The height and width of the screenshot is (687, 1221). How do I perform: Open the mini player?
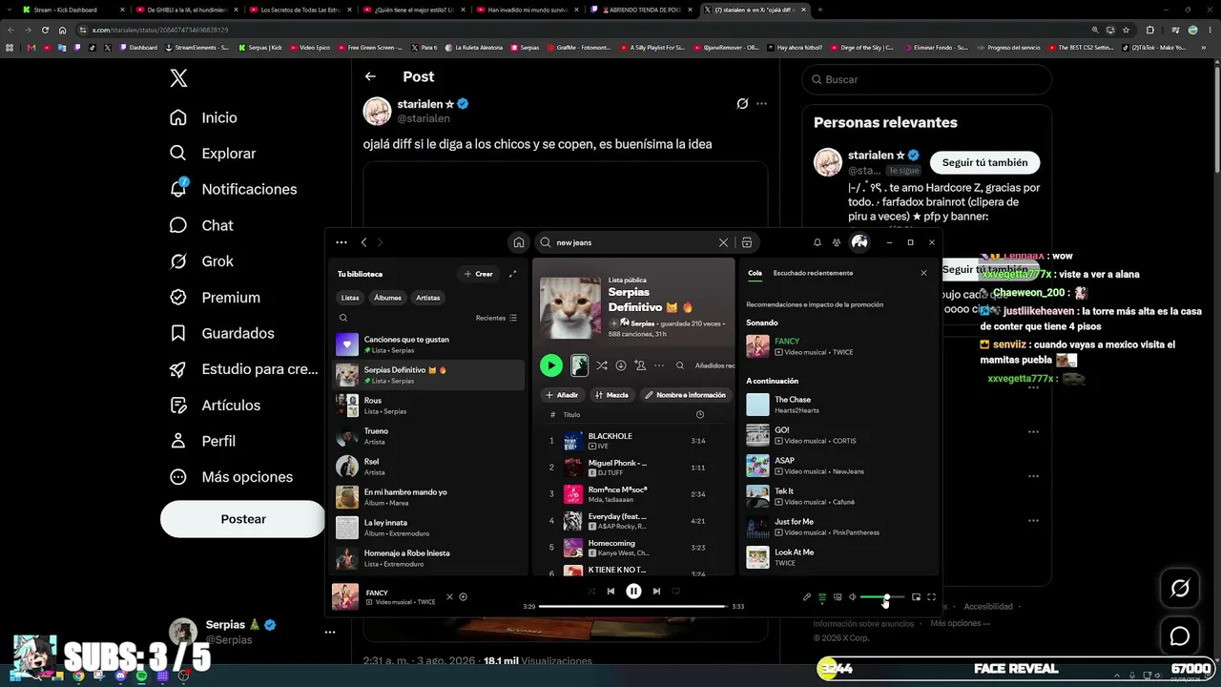point(917,597)
